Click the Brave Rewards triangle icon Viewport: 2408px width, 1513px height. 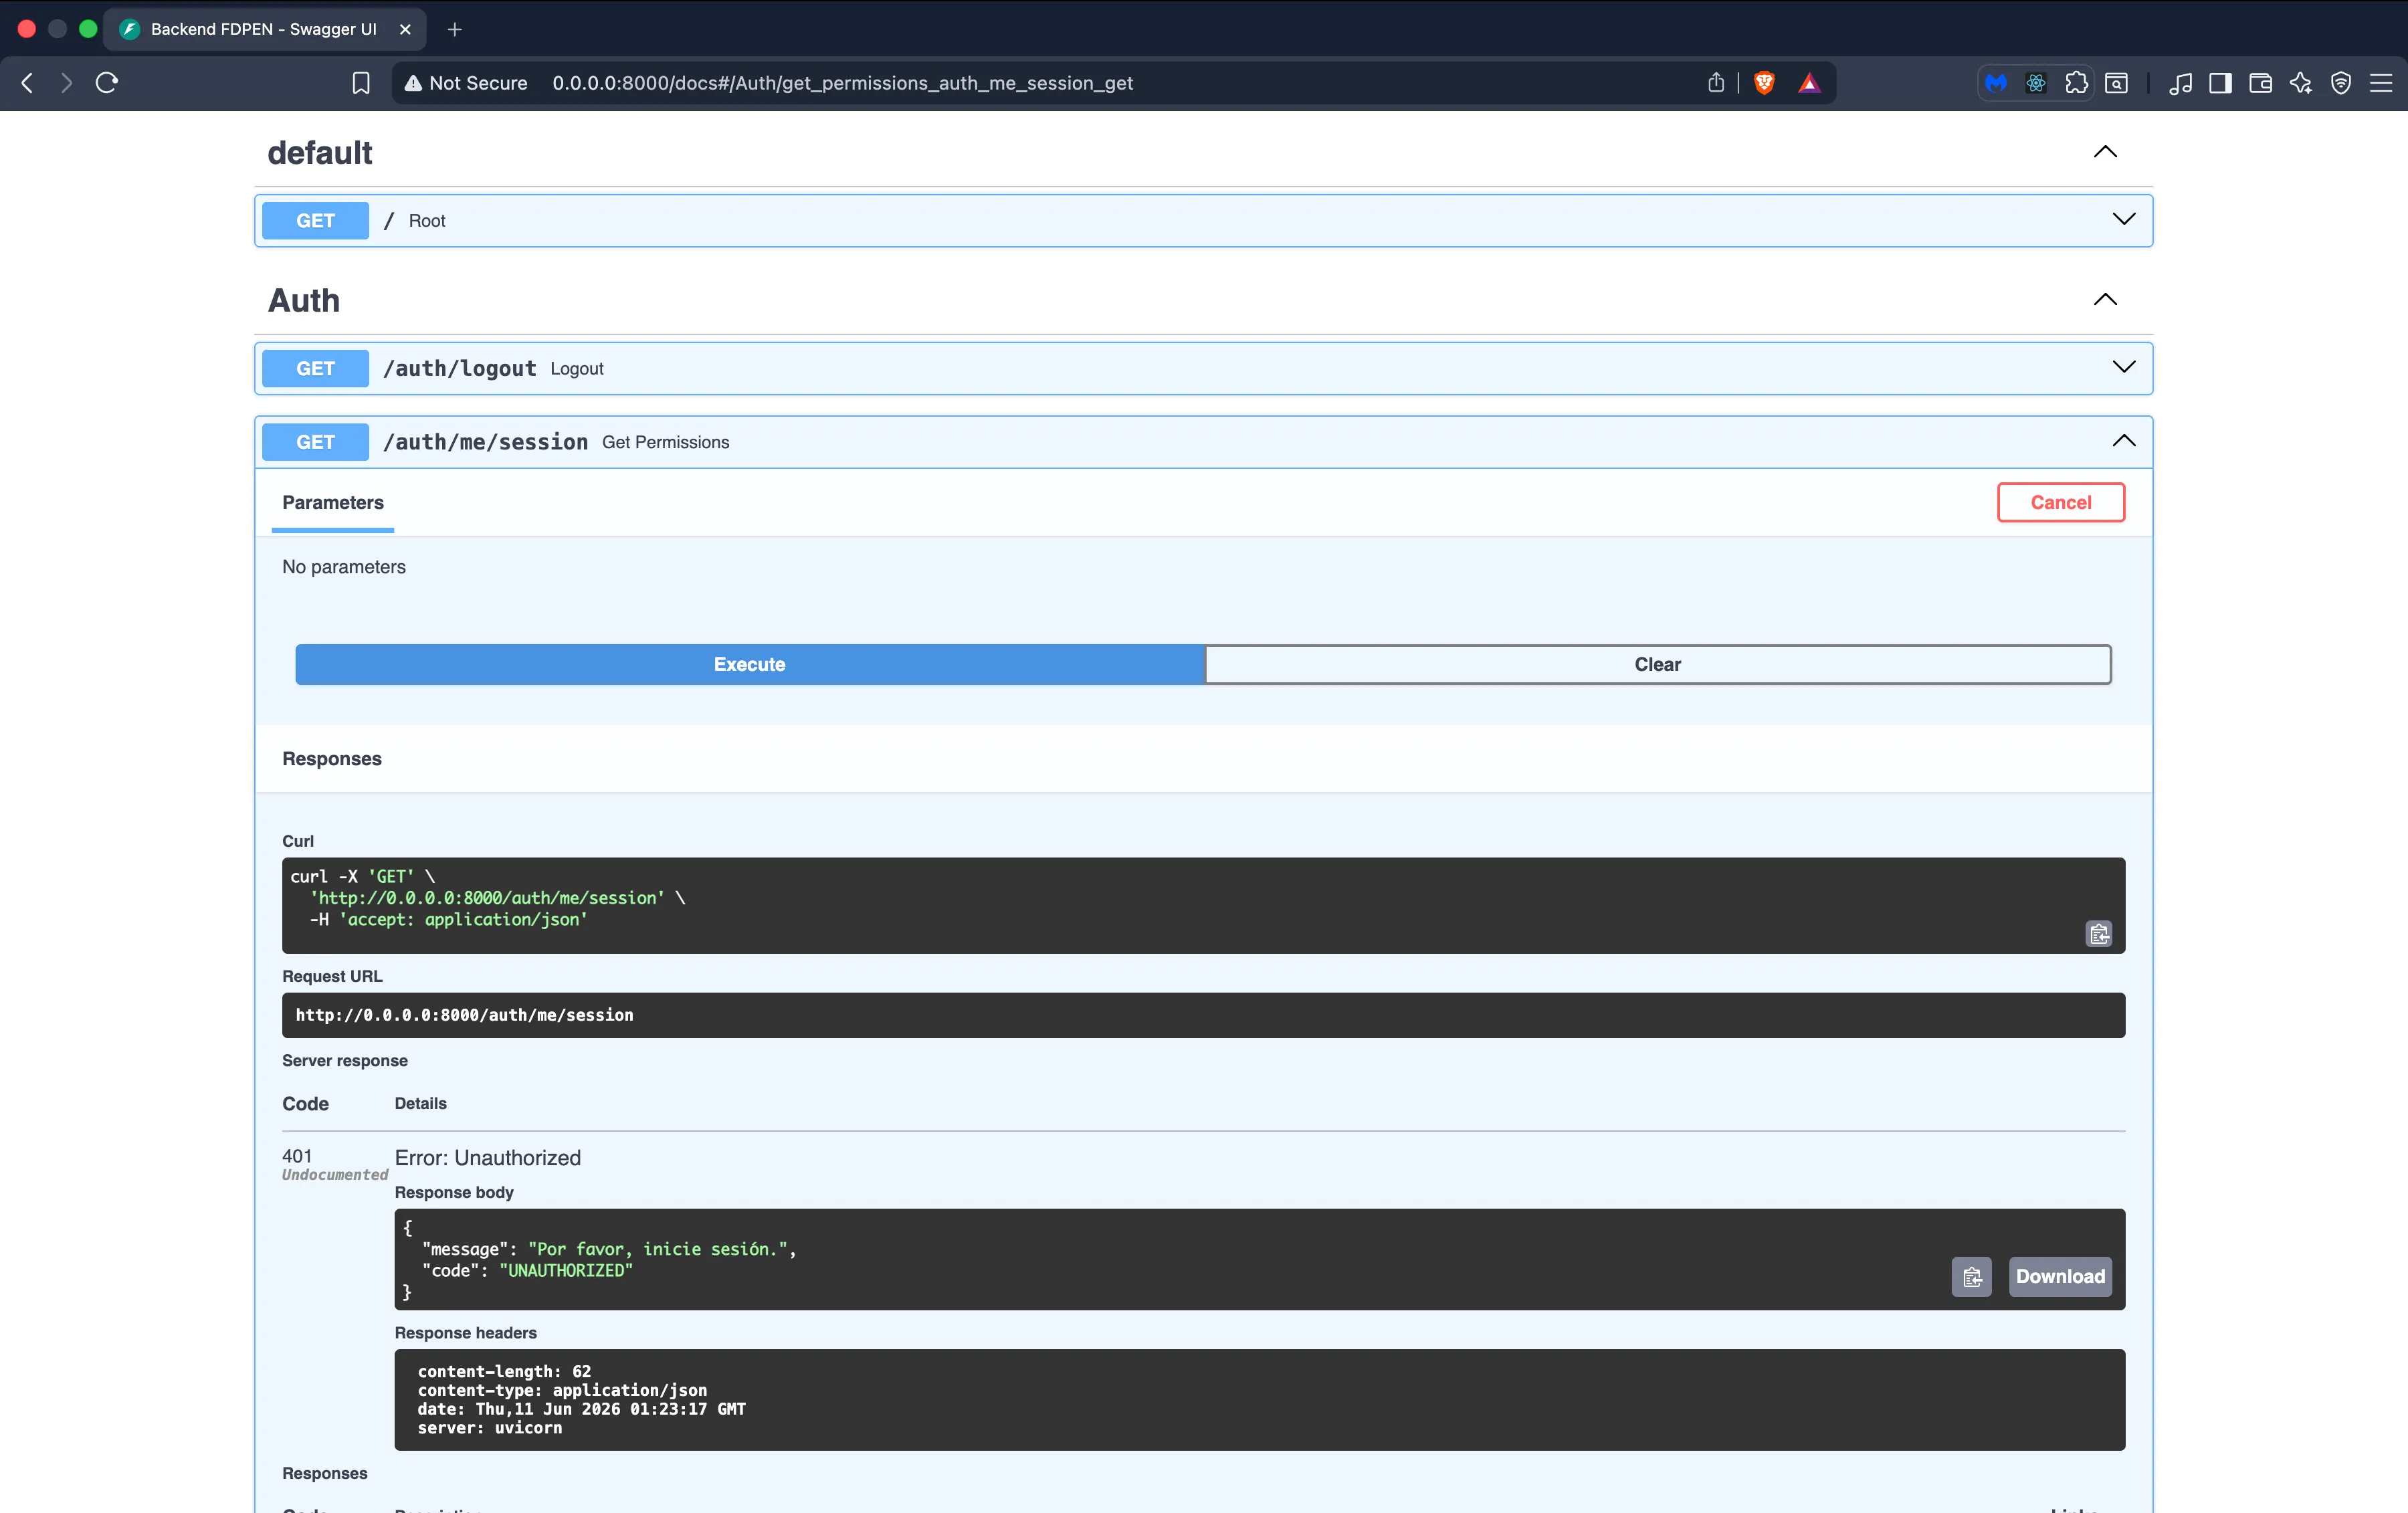point(1809,83)
